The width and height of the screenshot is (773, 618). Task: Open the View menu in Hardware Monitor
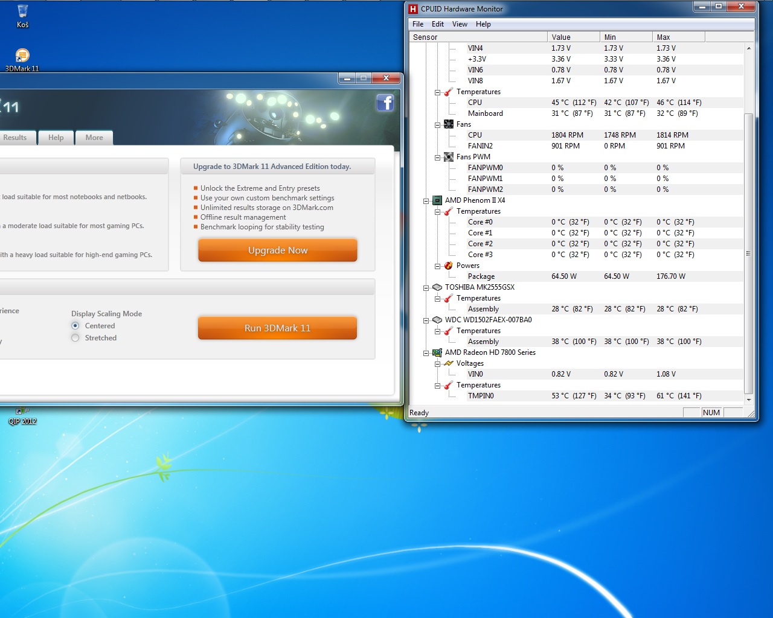[x=460, y=24]
